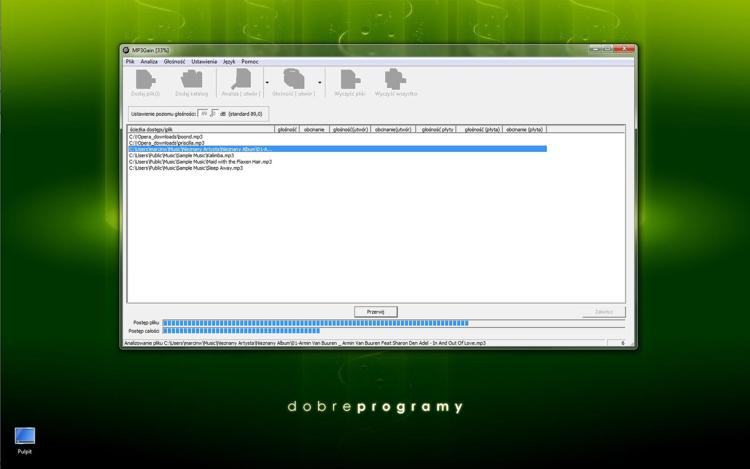750x469 pixels.
Task: Click the Postęp całości progress bar
Action: pyautogui.click(x=394, y=331)
